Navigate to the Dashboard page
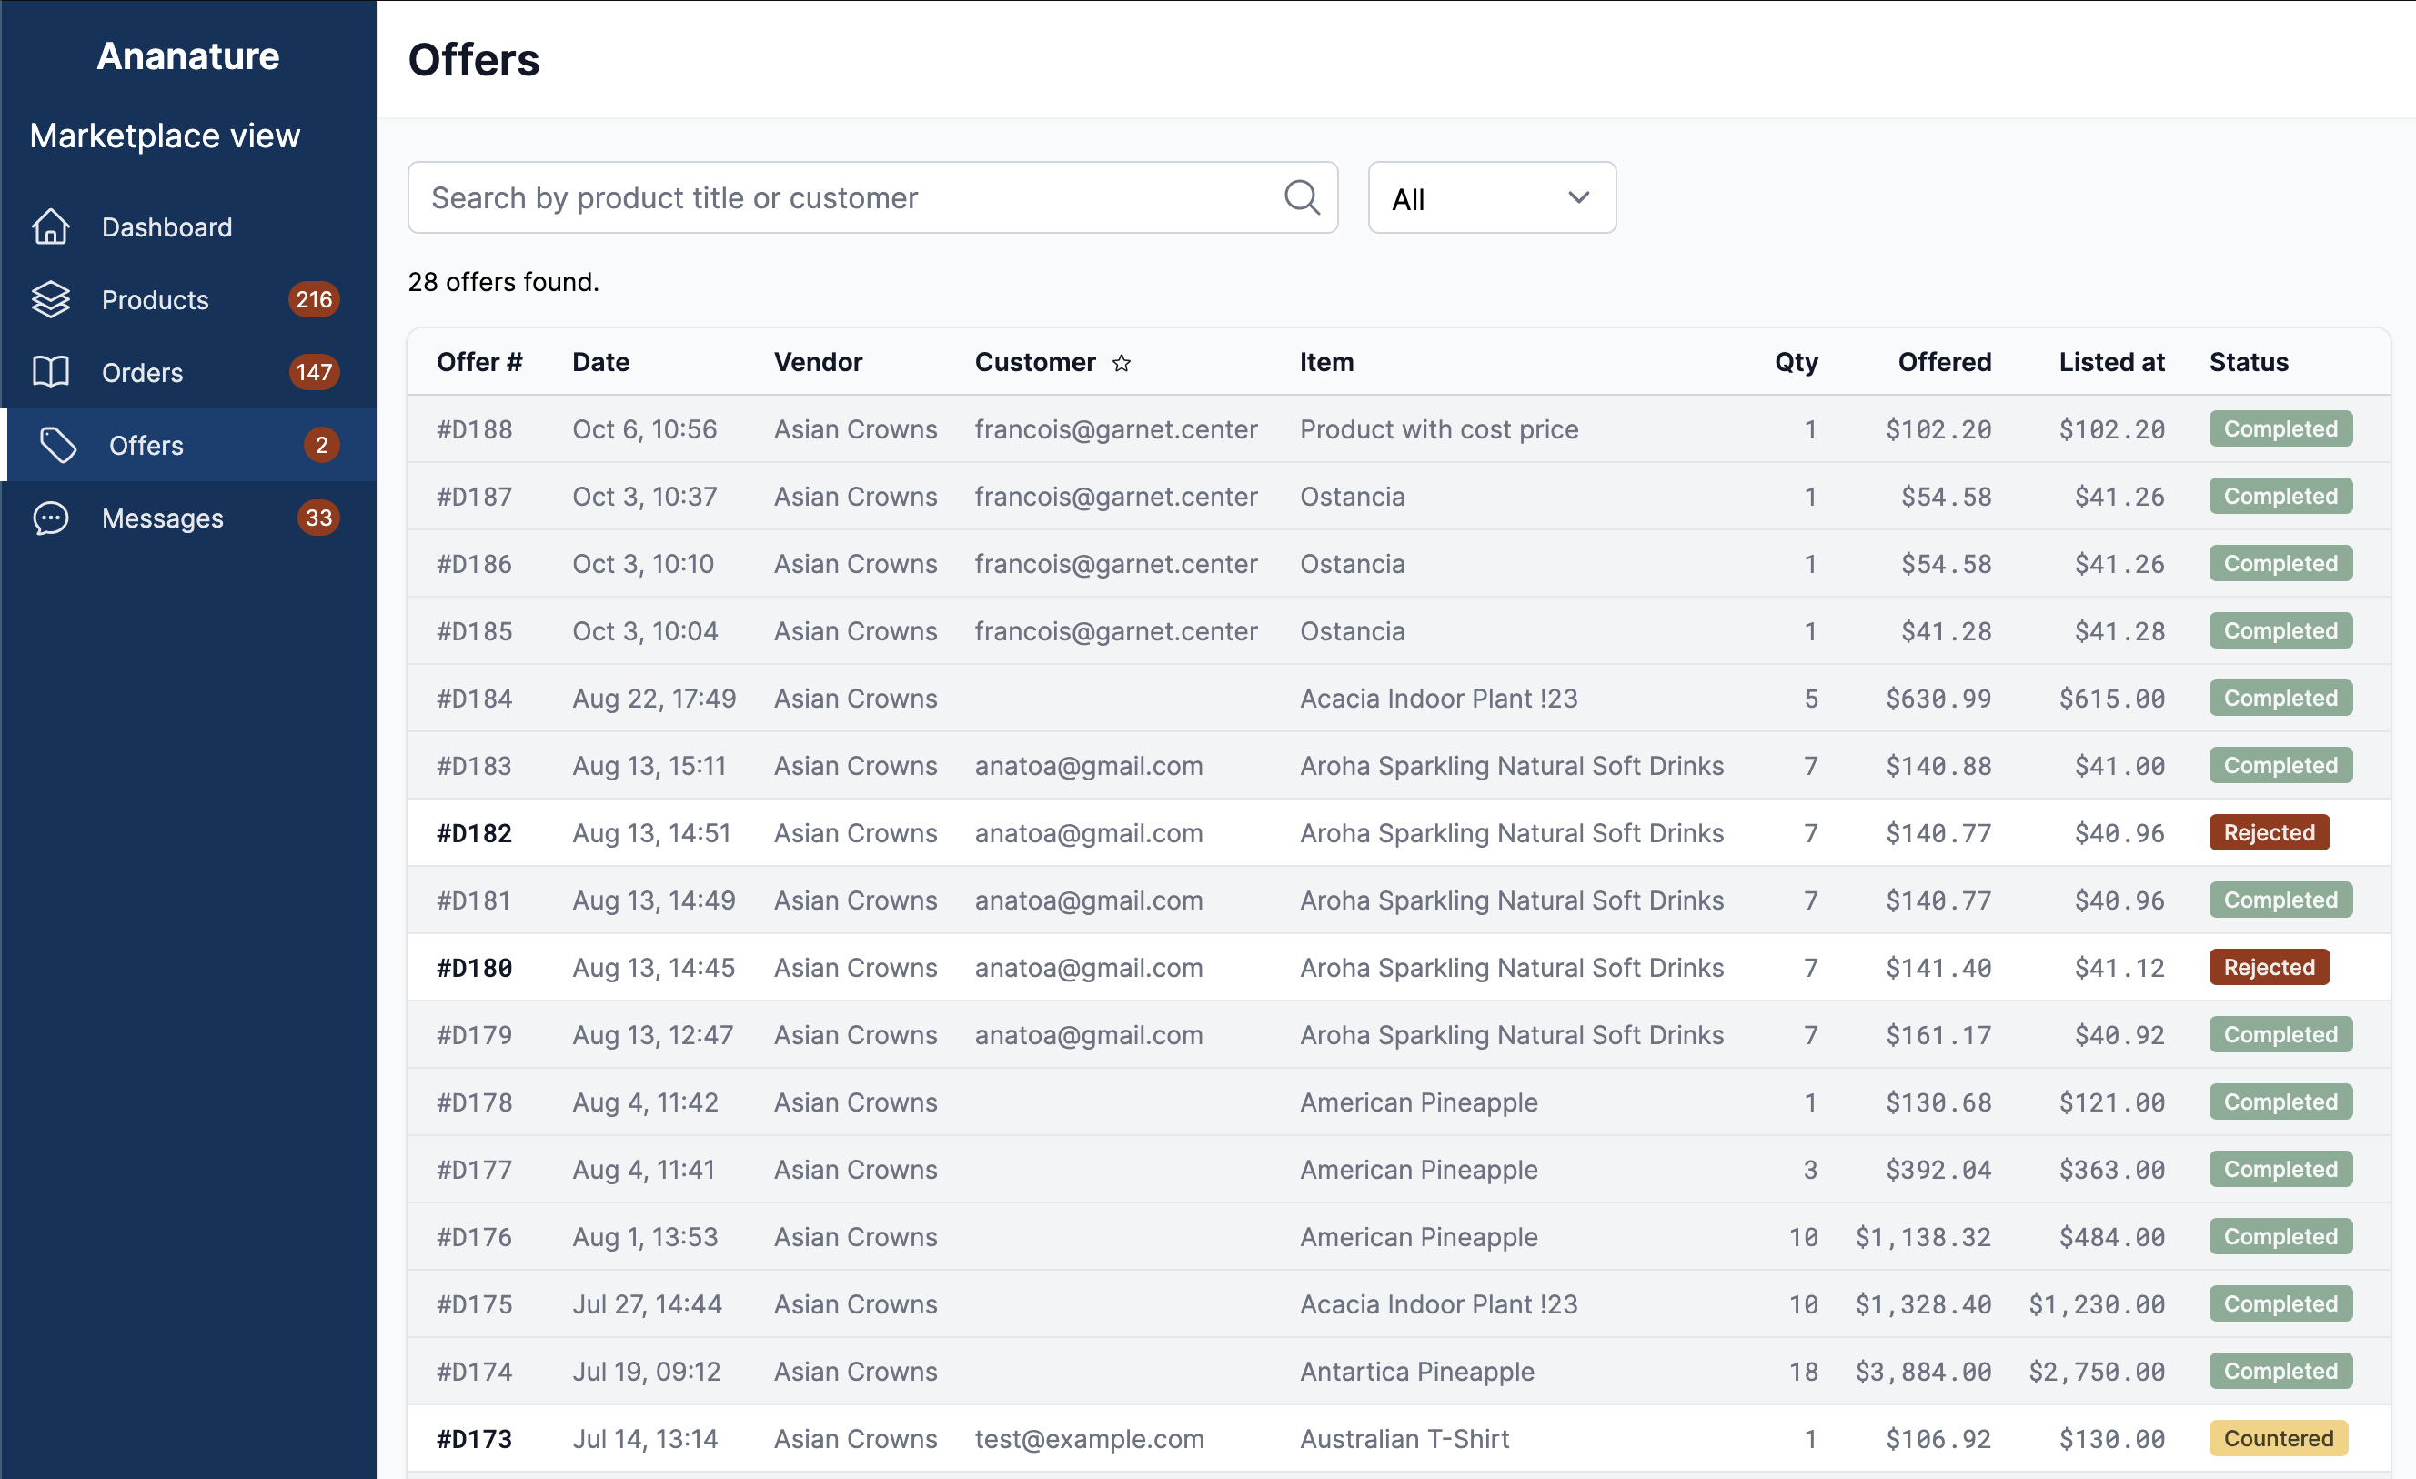 pyautogui.click(x=166, y=226)
